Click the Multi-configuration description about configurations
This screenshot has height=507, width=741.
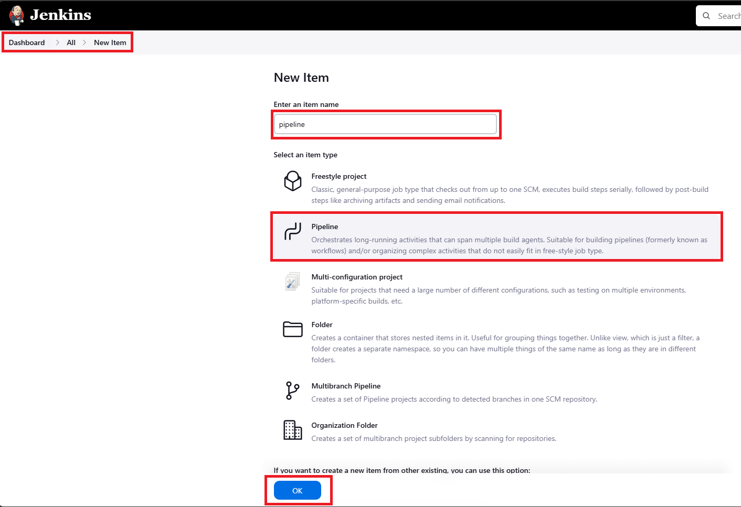pyautogui.click(x=499, y=296)
